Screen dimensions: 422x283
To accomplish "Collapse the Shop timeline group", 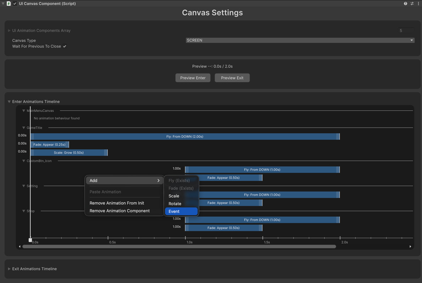I will tap(24, 211).
